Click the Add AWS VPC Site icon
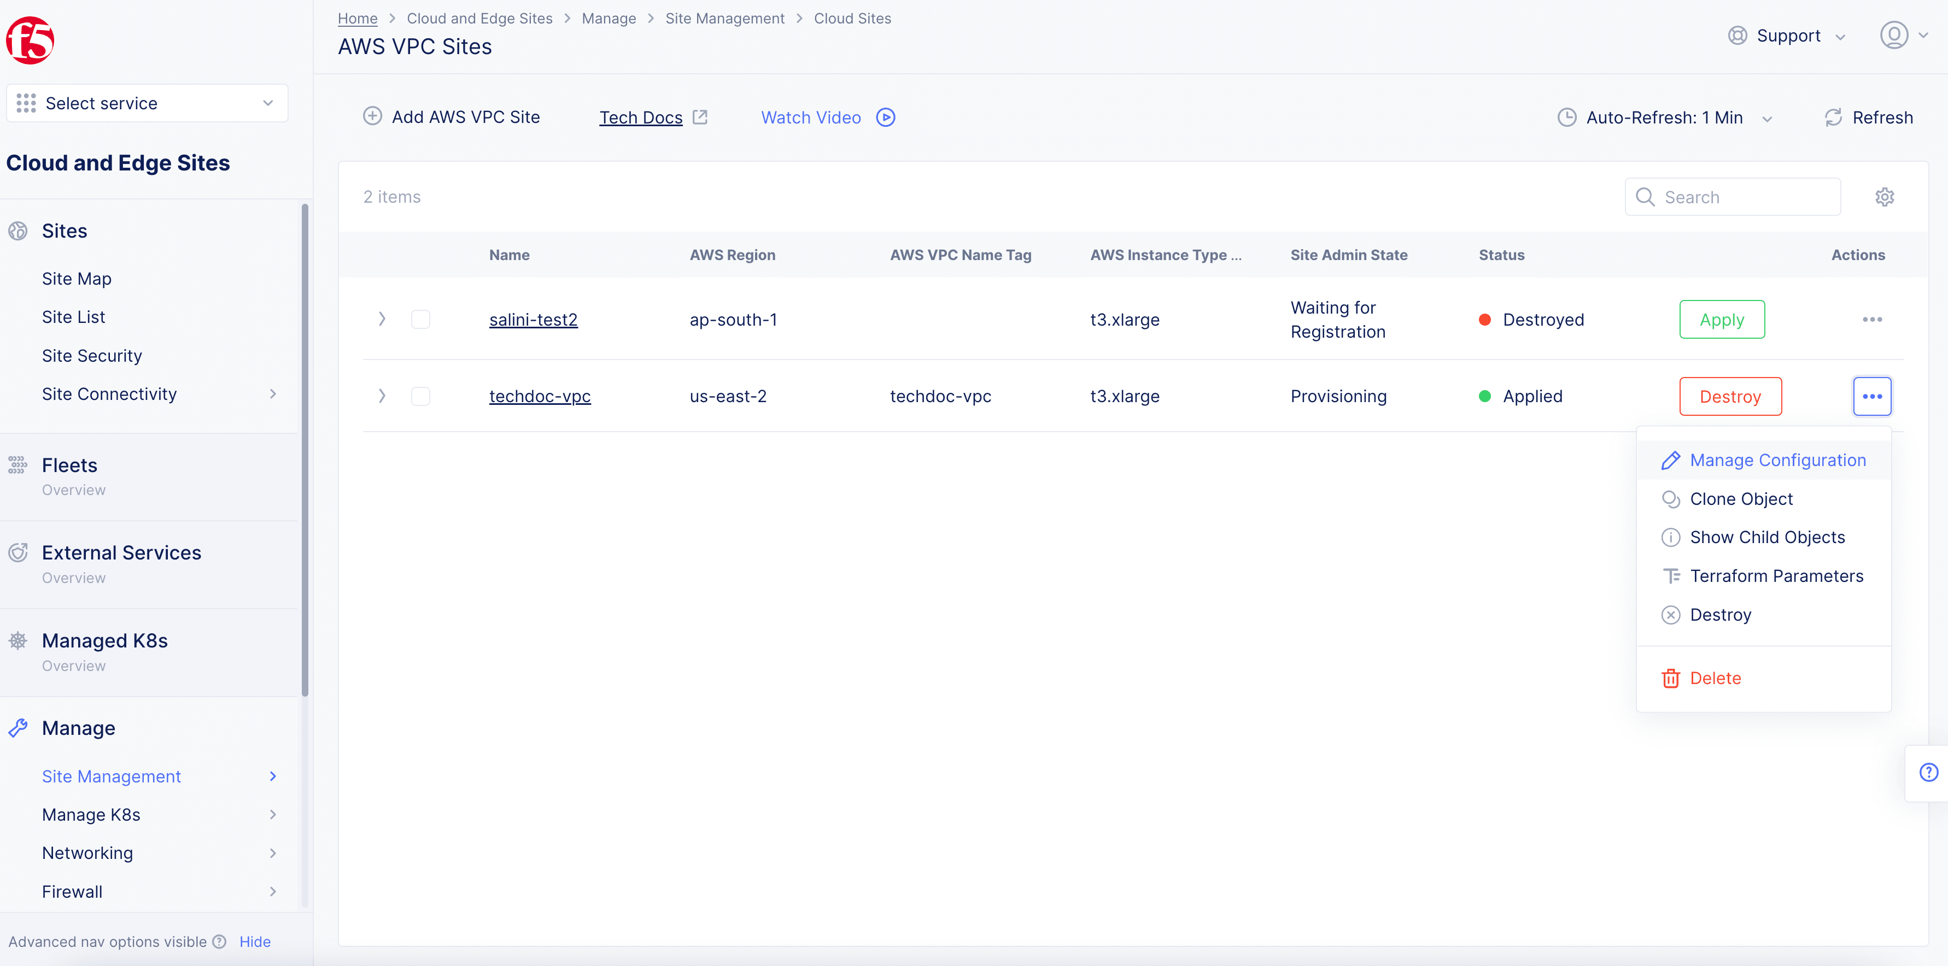 pyautogui.click(x=370, y=117)
